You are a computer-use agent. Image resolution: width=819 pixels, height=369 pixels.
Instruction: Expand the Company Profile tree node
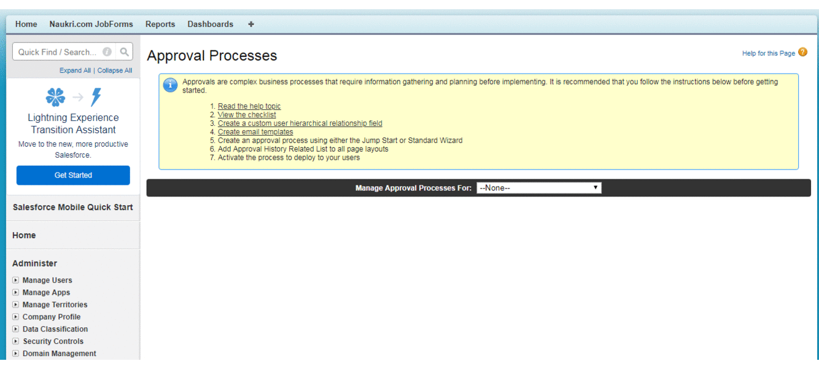[x=16, y=317]
